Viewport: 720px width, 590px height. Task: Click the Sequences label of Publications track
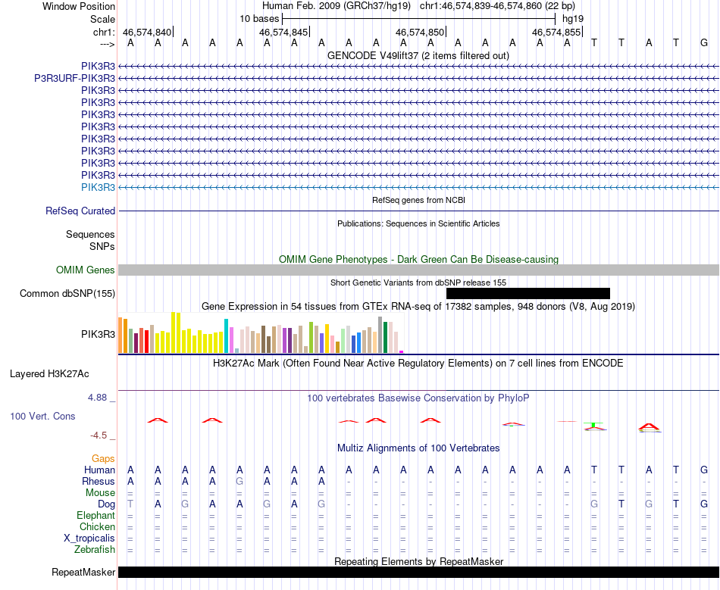pyautogui.click(x=90, y=235)
